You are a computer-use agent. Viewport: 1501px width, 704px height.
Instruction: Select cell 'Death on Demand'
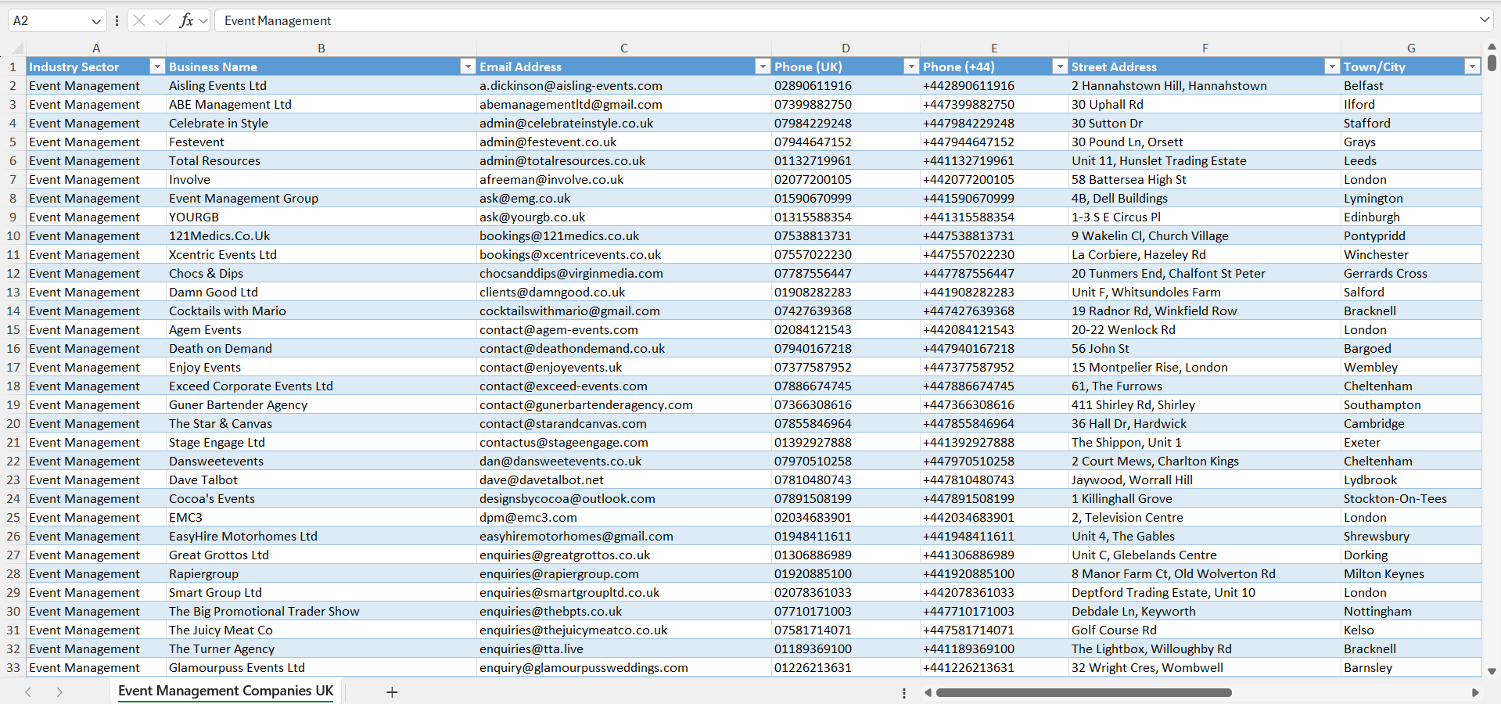pyautogui.click(x=321, y=348)
